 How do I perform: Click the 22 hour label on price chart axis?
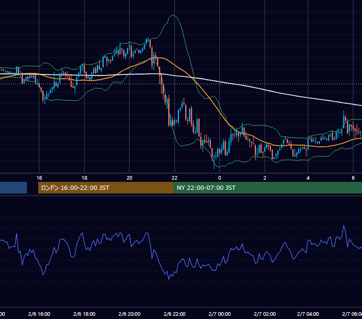pyautogui.click(x=175, y=178)
